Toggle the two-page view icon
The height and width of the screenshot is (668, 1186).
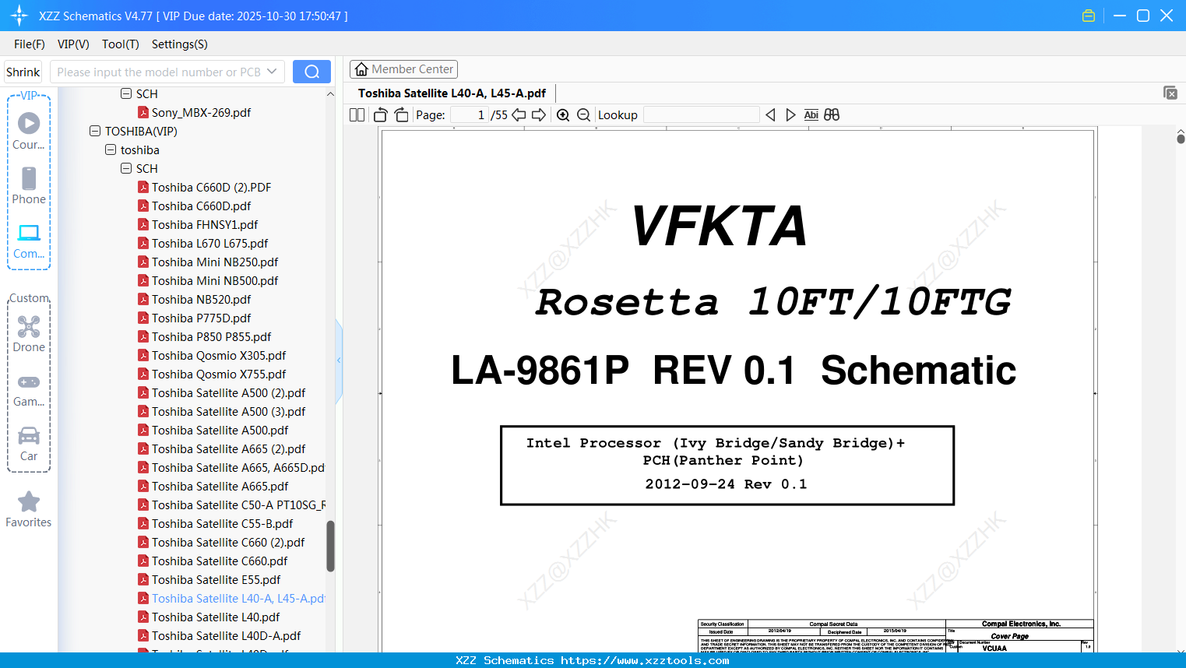pos(357,115)
